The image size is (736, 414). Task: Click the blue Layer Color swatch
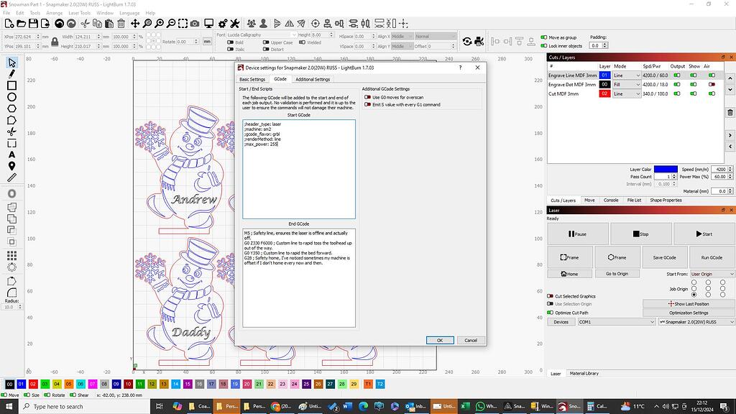coord(665,170)
